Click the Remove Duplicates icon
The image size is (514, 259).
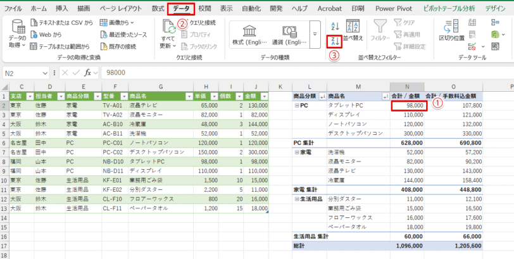(472, 34)
